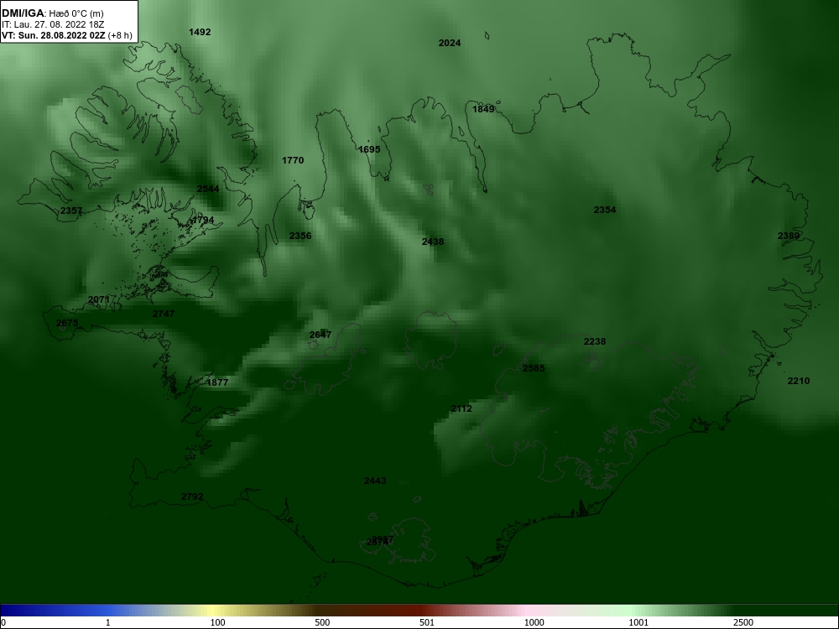Click the map value 2210
This screenshot has width=839, height=629.
799,381
